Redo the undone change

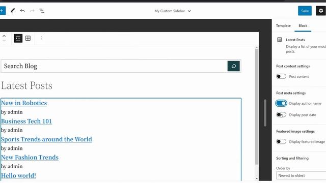[32, 11]
